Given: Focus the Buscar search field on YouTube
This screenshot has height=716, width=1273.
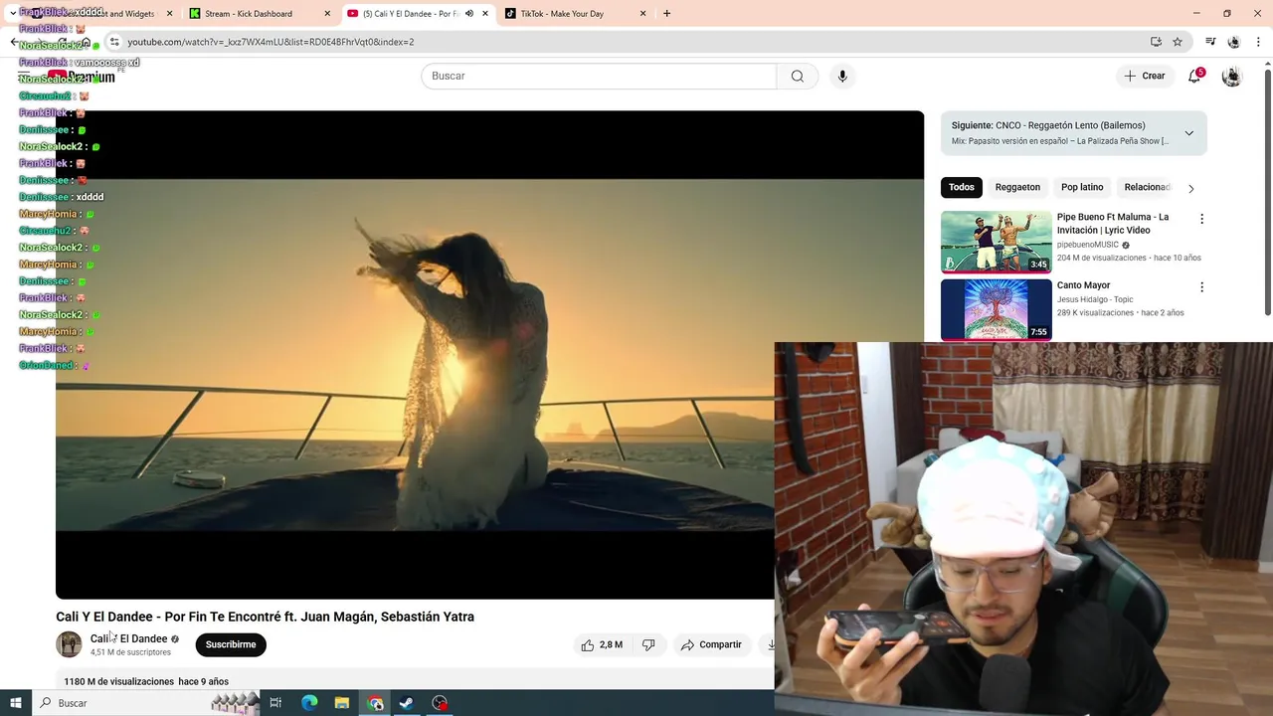Looking at the screenshot, I should 599,77.
